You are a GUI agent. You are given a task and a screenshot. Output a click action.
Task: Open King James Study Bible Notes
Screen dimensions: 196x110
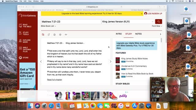[134, 58]
